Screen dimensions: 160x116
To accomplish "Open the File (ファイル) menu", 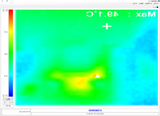I will click(x=156, y=3).
